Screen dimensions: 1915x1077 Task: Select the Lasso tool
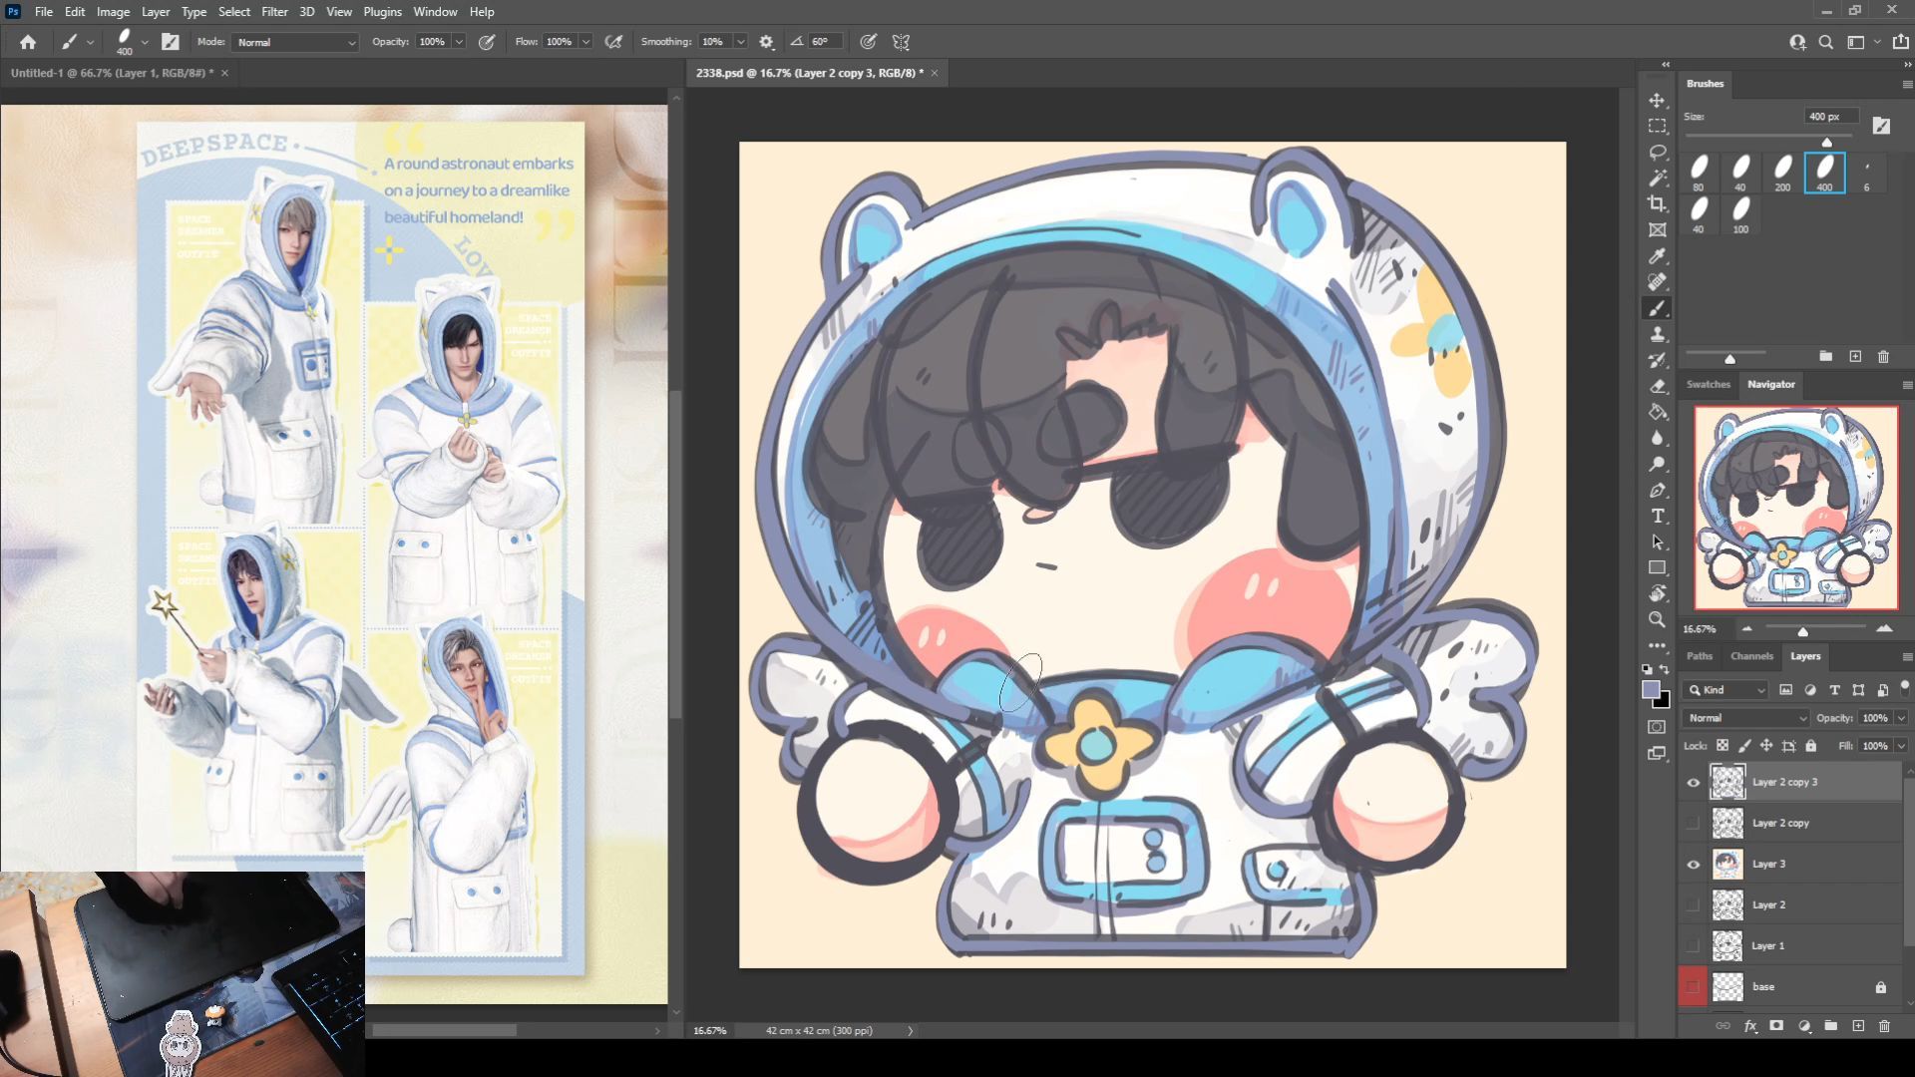coord(1657,153)
